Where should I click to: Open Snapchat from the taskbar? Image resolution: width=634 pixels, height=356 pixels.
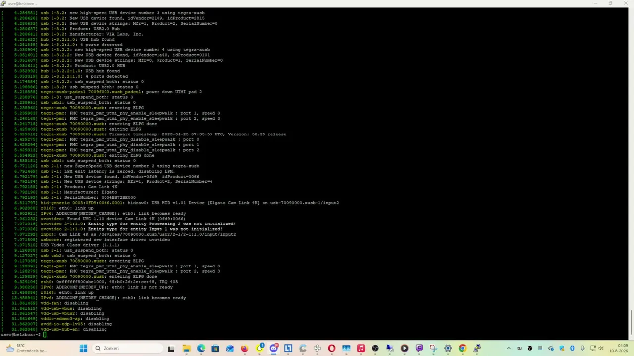point(260,348)
